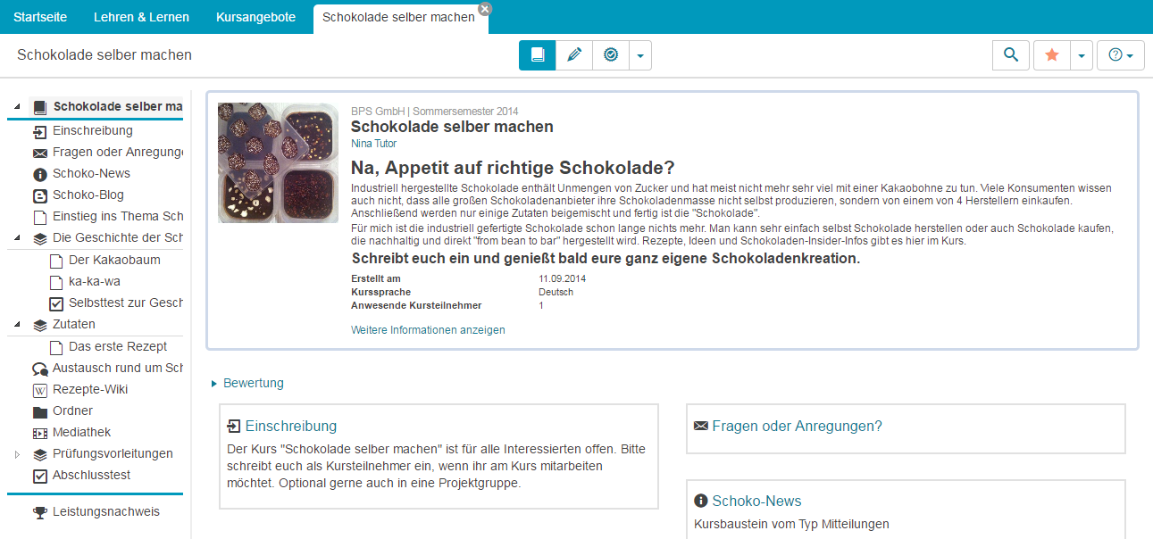Close the Schokolade selber machen tab
Image resolution: width=1153 pixels, height=539 pixels.
[x=484, y=9]
